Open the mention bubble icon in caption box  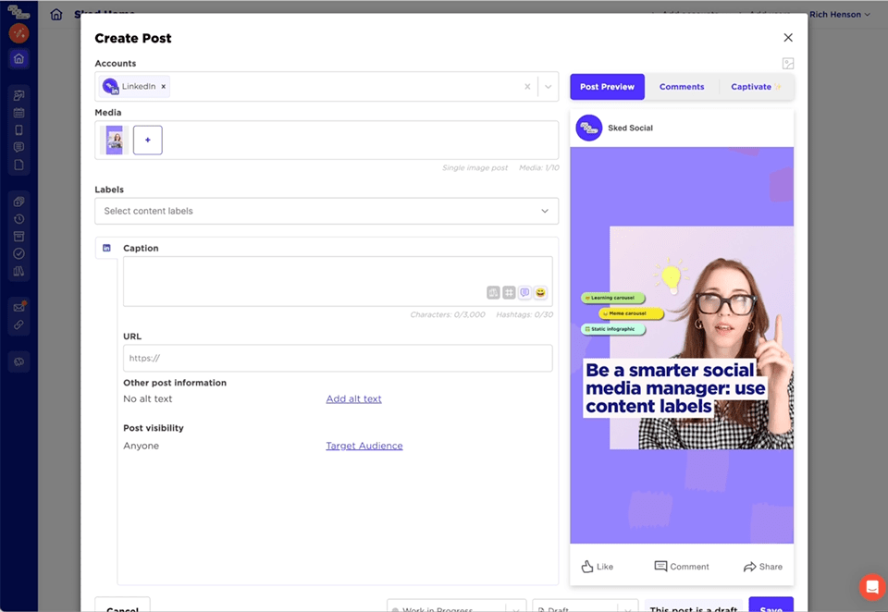point(525,293)
